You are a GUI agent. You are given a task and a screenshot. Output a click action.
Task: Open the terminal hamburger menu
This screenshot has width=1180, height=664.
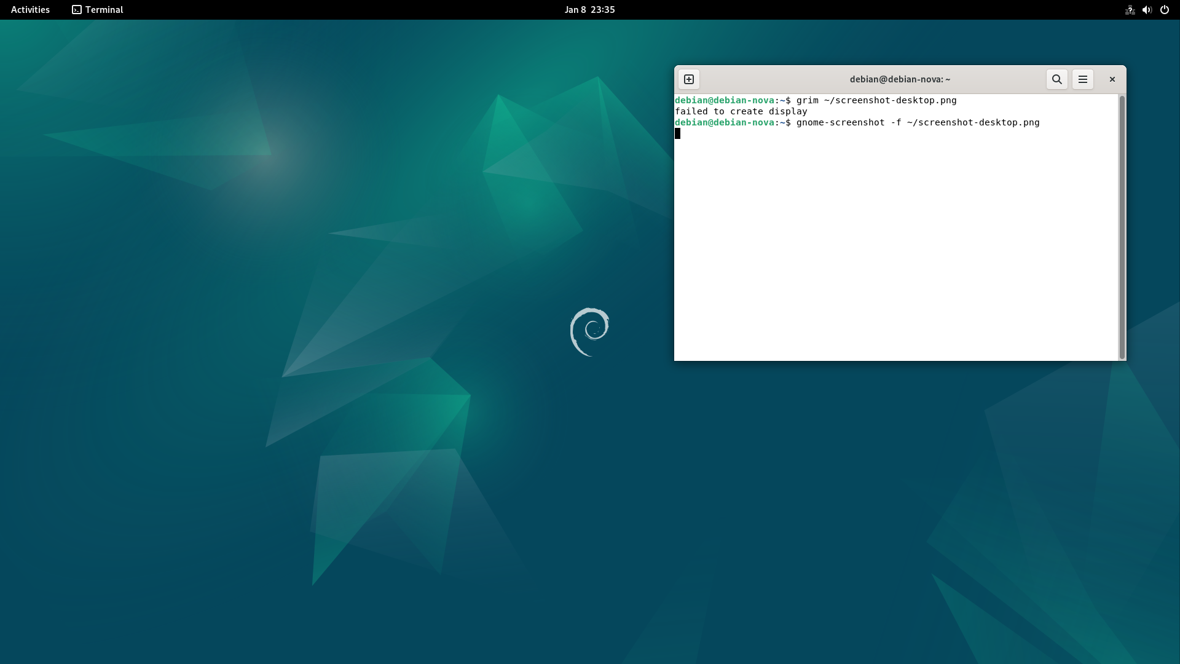(x=1083, y=79)
